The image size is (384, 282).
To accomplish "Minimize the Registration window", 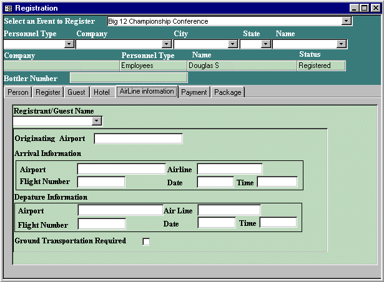I will coord(353,8).
